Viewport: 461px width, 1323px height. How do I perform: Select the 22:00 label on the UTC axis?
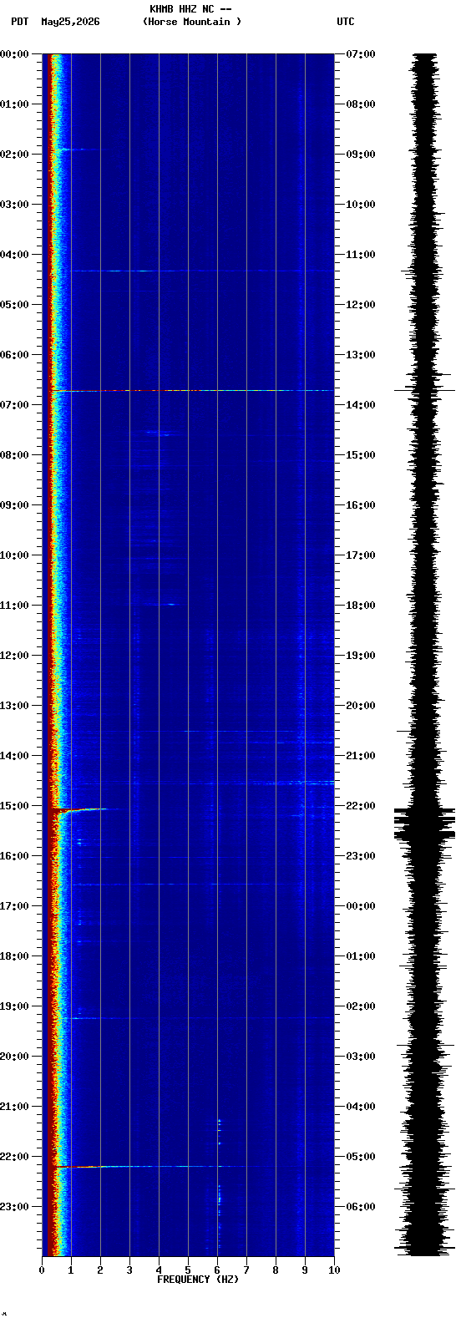tap(361, 806)
